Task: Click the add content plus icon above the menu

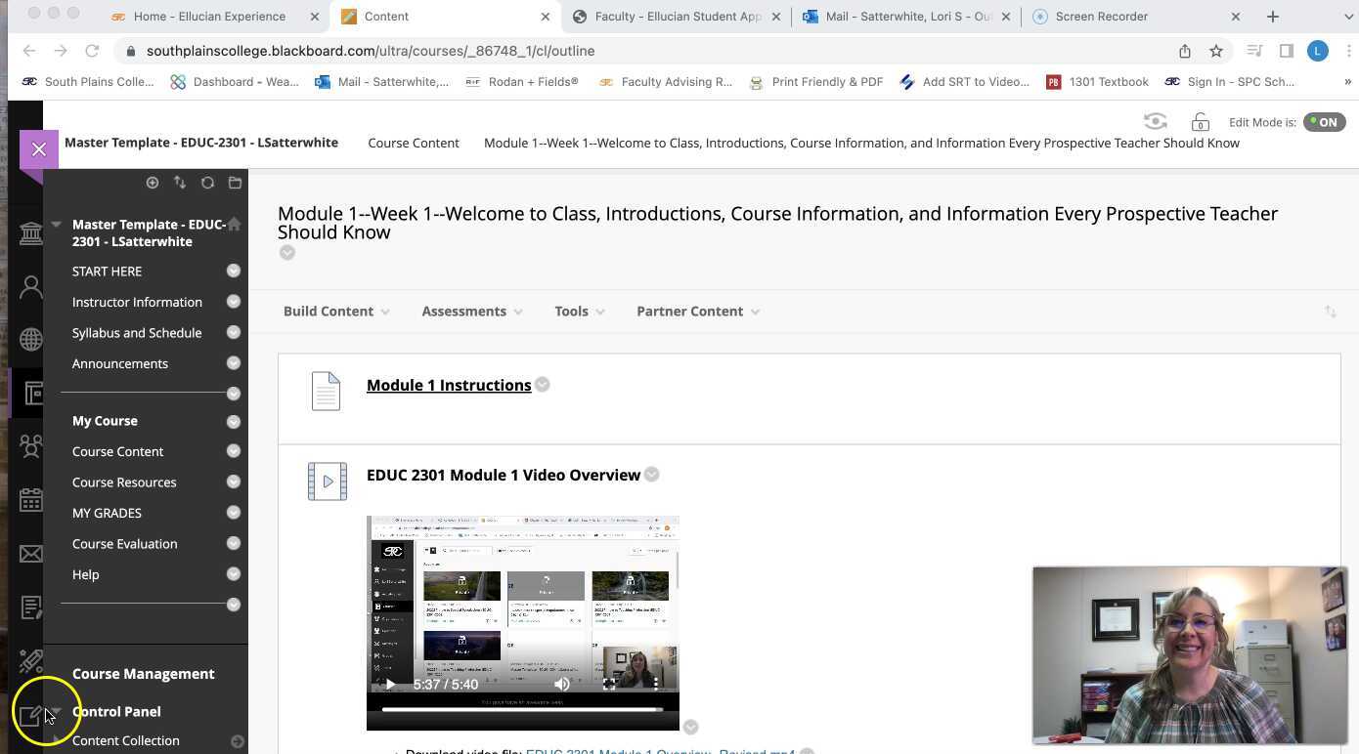Action: click(153, 183)
